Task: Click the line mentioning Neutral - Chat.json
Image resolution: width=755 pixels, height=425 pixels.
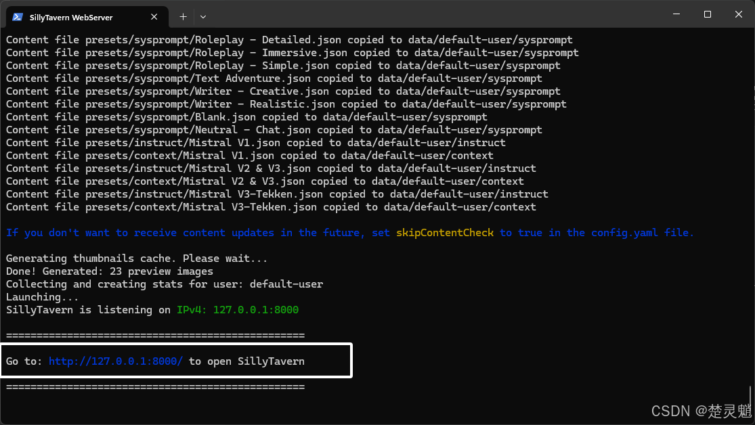Action: click(274, 130)
